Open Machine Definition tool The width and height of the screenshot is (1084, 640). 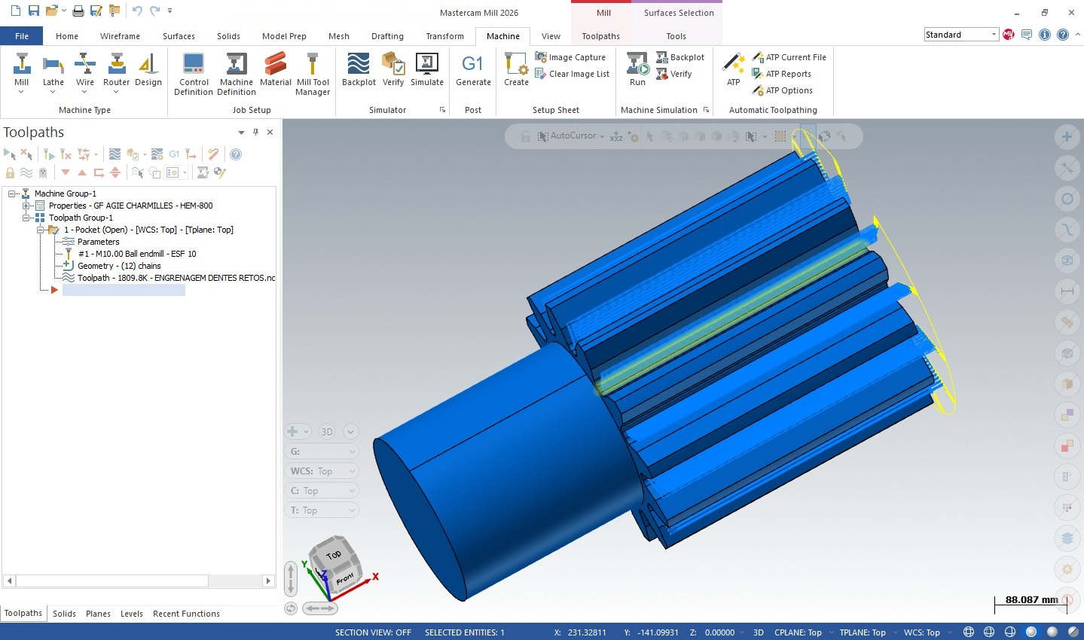click(237, 74)
